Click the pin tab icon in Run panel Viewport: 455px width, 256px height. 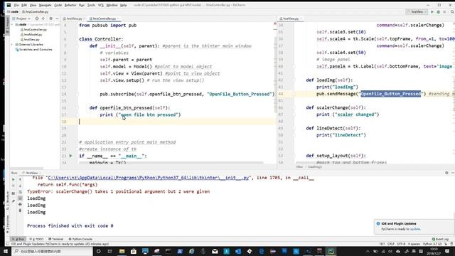click(14, 201)
